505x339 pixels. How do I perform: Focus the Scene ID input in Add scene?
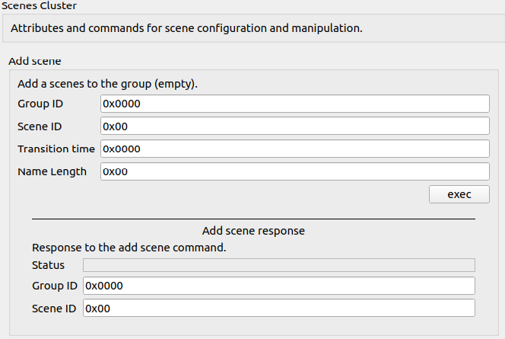(294, 126)
